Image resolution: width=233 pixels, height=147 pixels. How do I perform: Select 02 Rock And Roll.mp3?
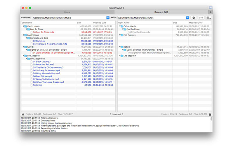(43, 65)
